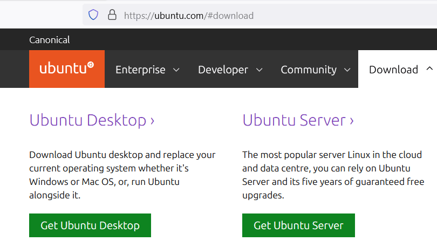Collapse the Download menu upward chevron
Image resolution: width=437 pixels, height=248 pixels.
(429, 68)
